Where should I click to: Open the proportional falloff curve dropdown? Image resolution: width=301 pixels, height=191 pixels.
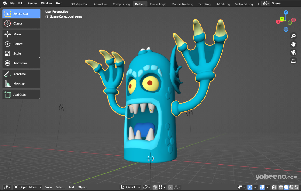(x=177, y=187)
